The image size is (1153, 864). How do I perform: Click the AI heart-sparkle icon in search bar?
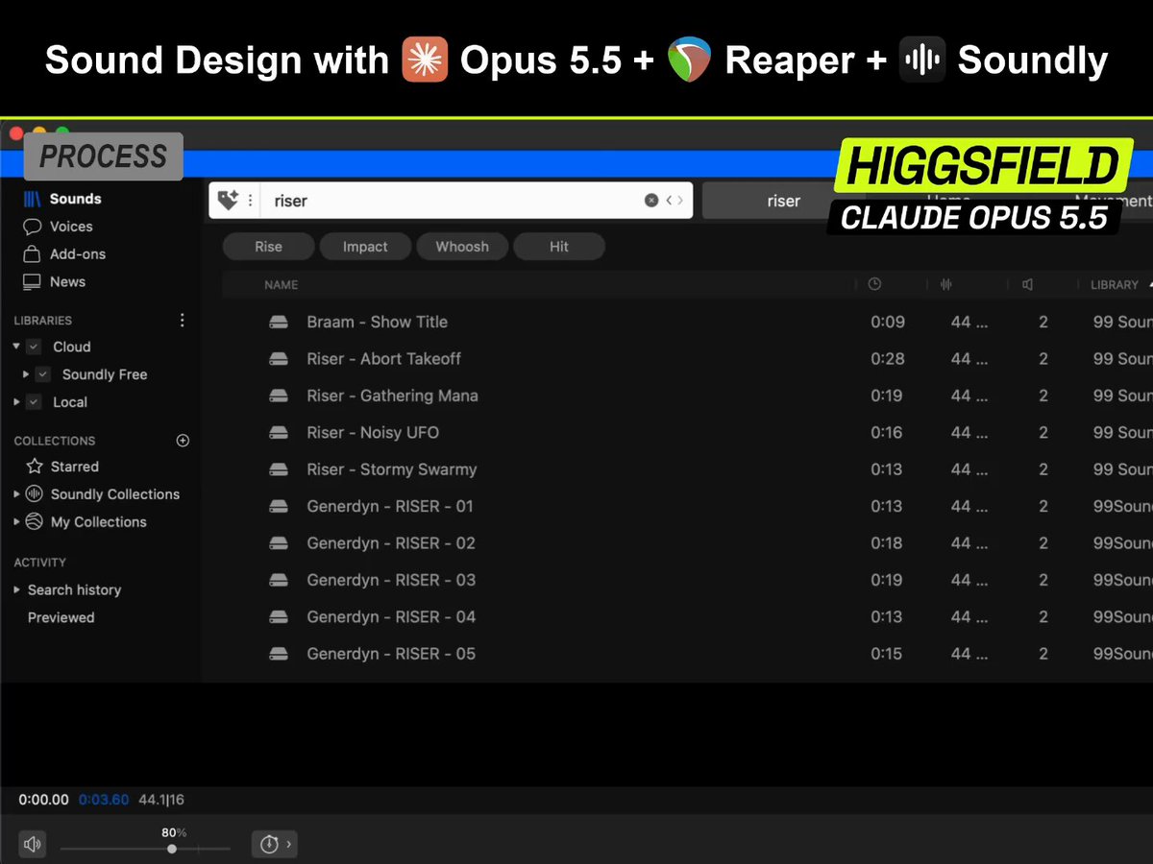(x=228, y=201)
